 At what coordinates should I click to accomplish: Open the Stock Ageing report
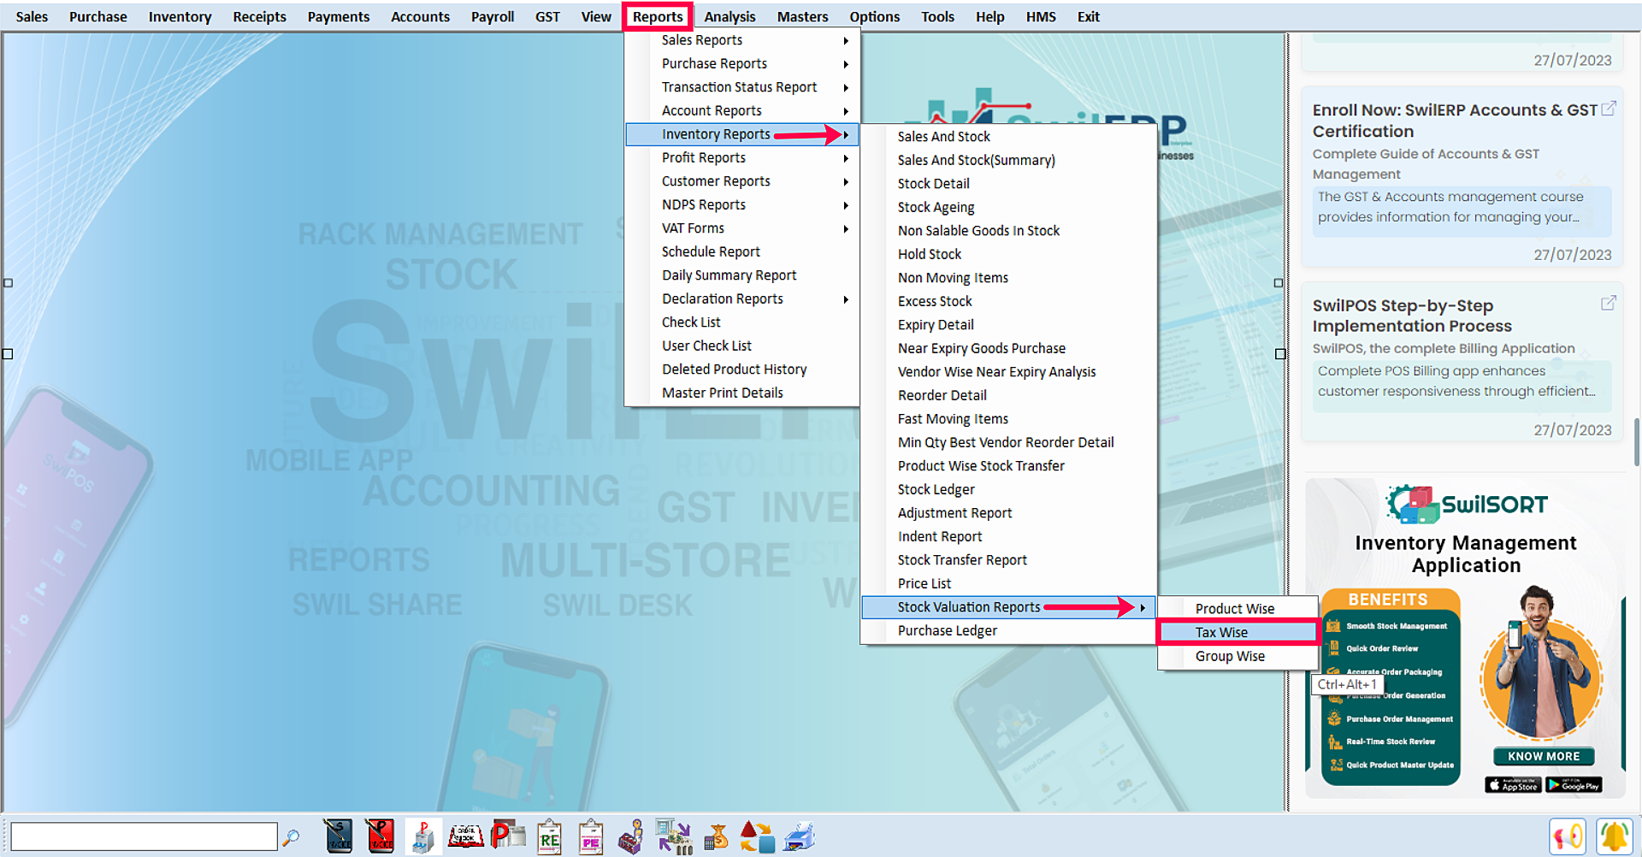point(1008,207)
